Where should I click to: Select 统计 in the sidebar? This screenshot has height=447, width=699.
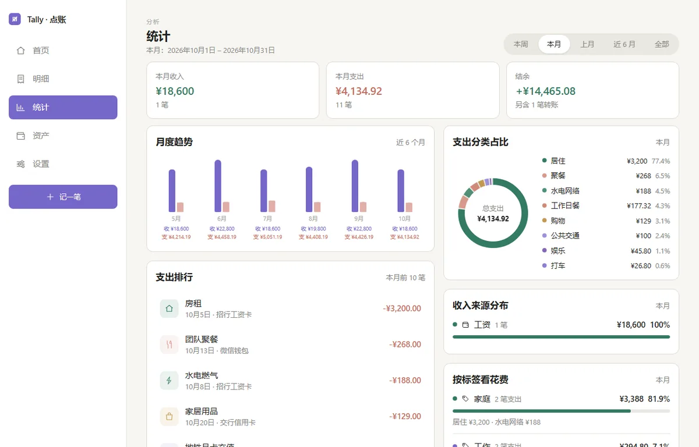pyautogui.click(x=63, y=107)
